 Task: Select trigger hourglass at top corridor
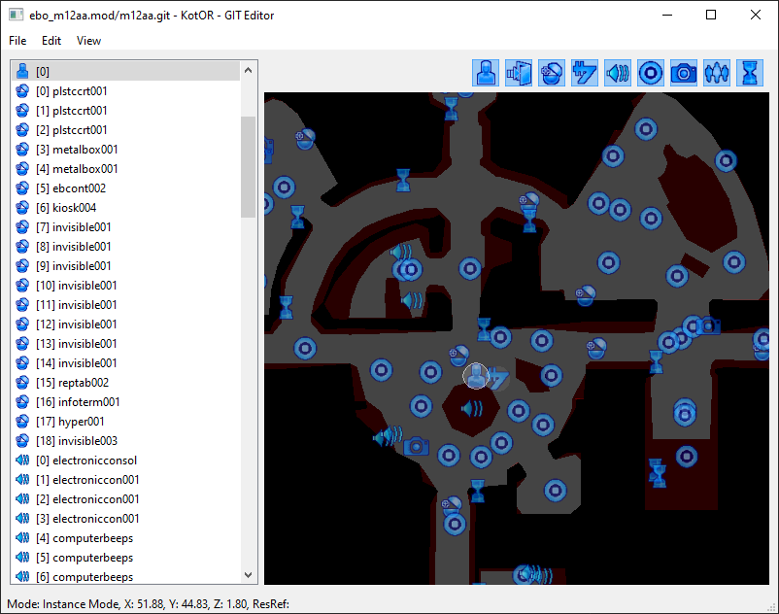click(x=451, y=108)
